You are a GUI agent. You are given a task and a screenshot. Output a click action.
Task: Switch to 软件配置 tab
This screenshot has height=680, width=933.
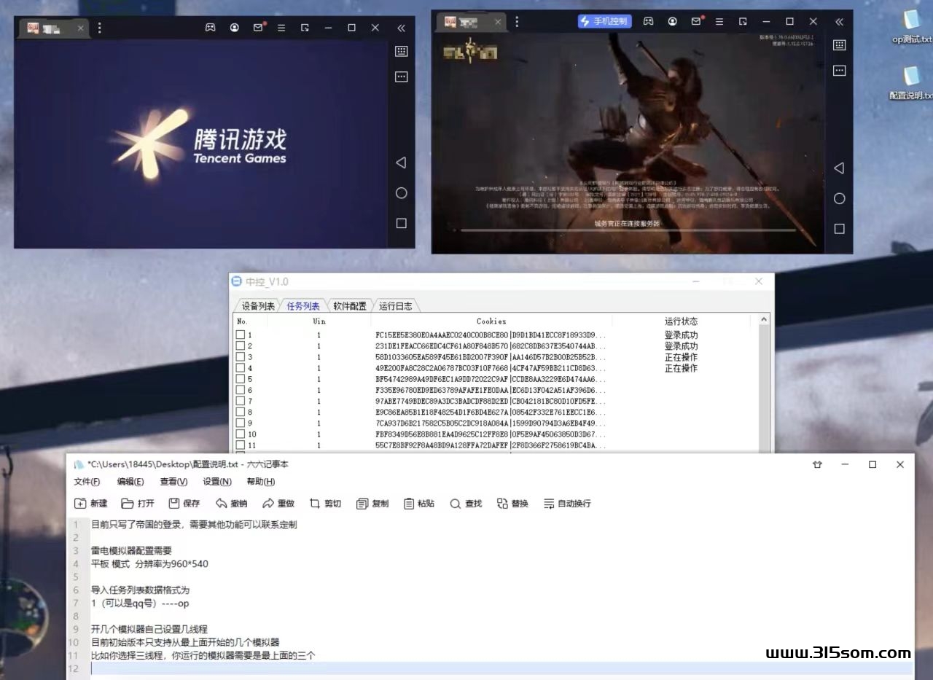click(x=350, y=306)
